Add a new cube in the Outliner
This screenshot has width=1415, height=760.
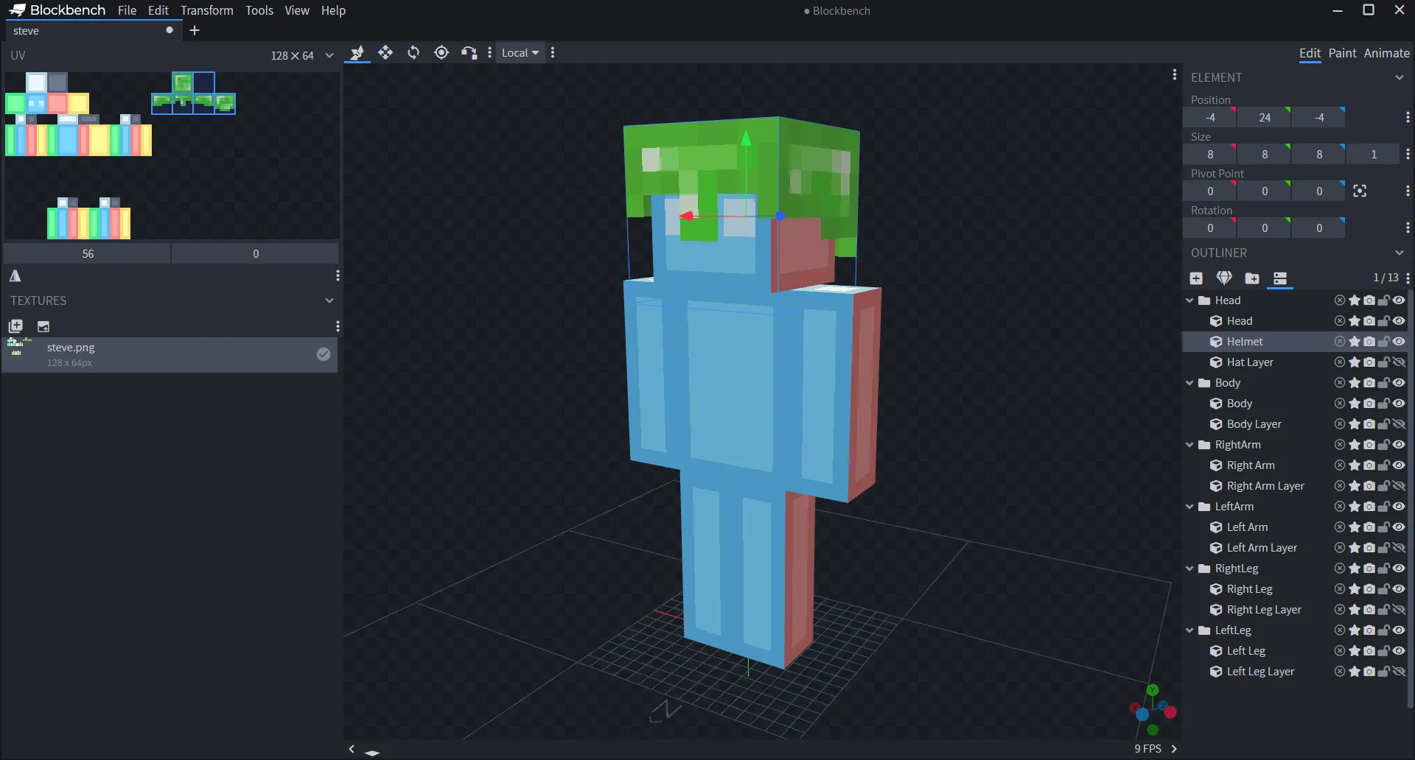point(1196,278)
